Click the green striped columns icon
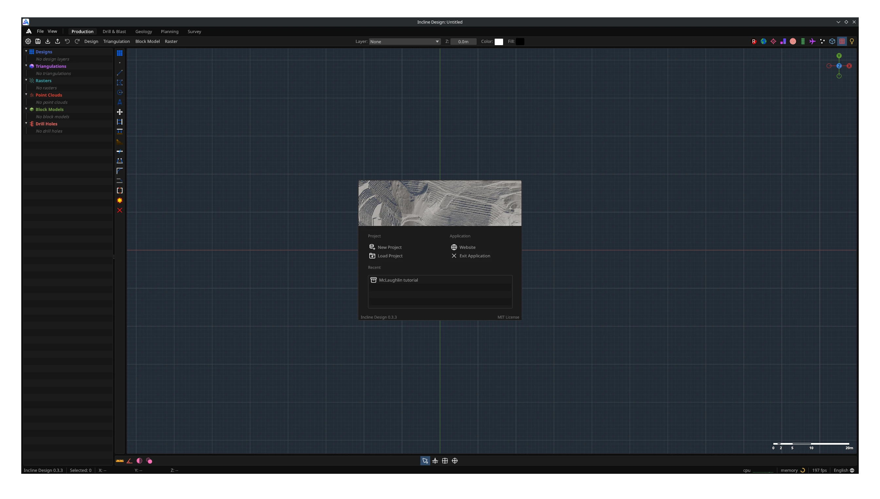This screenshot has width=880, height=499. click(x=803, y=42)
